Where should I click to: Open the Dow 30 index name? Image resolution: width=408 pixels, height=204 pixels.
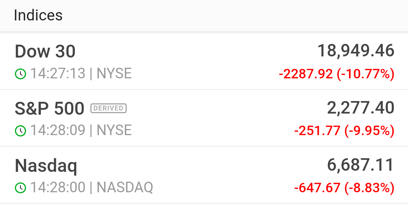[x=45, y=51]
